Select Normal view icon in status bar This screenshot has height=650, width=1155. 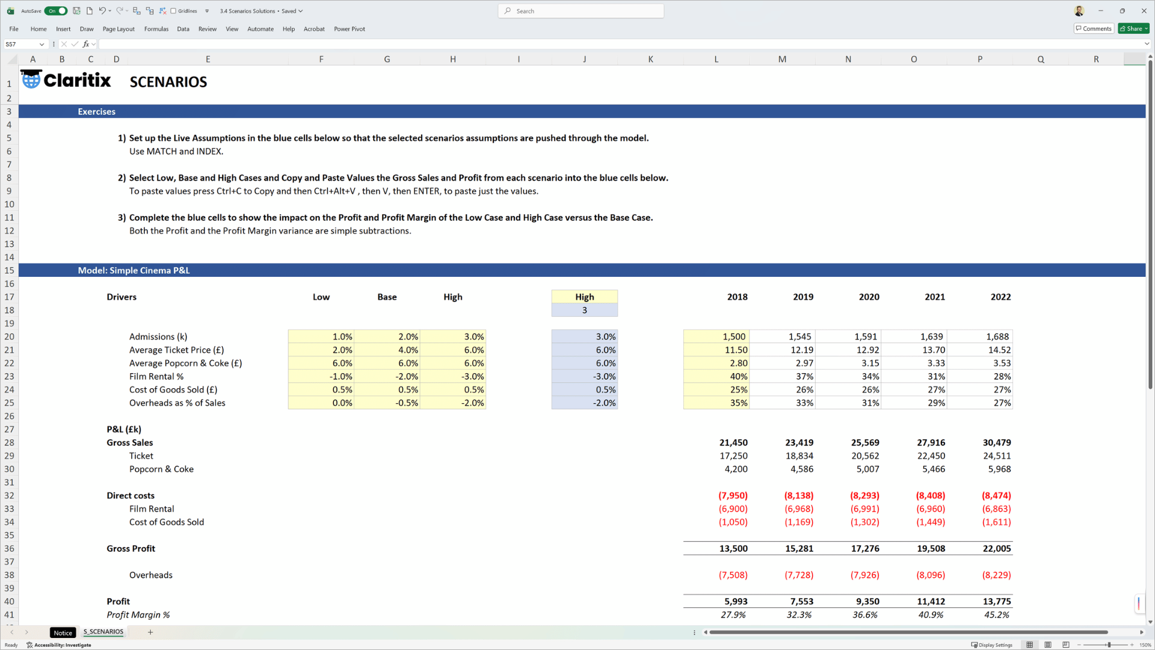[1030, 645]
